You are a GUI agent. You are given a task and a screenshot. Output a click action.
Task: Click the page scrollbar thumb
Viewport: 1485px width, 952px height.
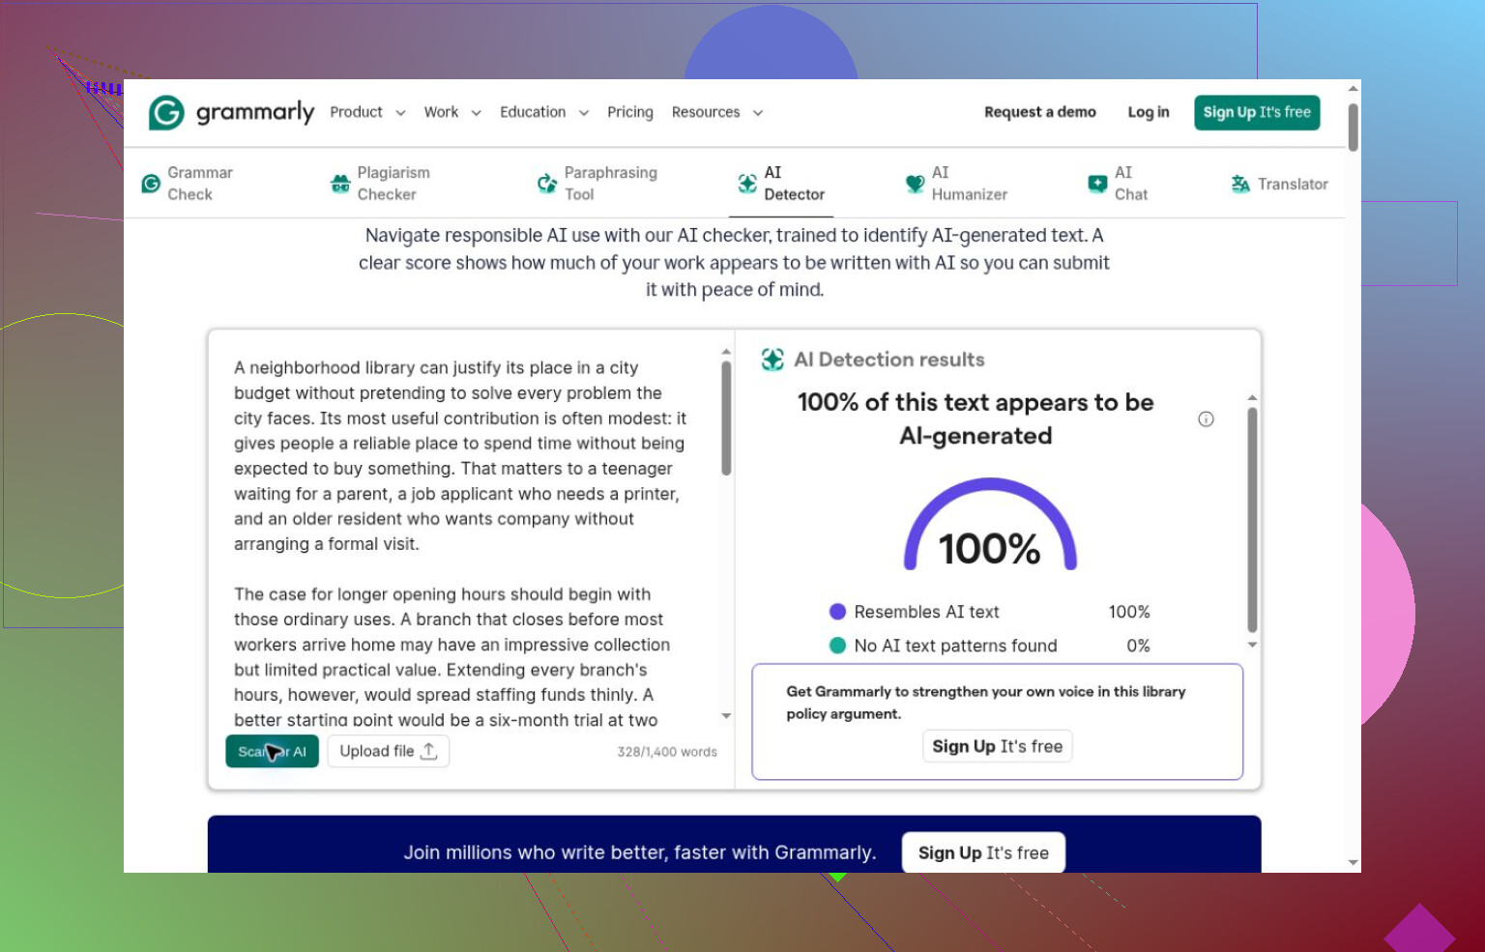pyautogui.click(x=1353, y=127)
